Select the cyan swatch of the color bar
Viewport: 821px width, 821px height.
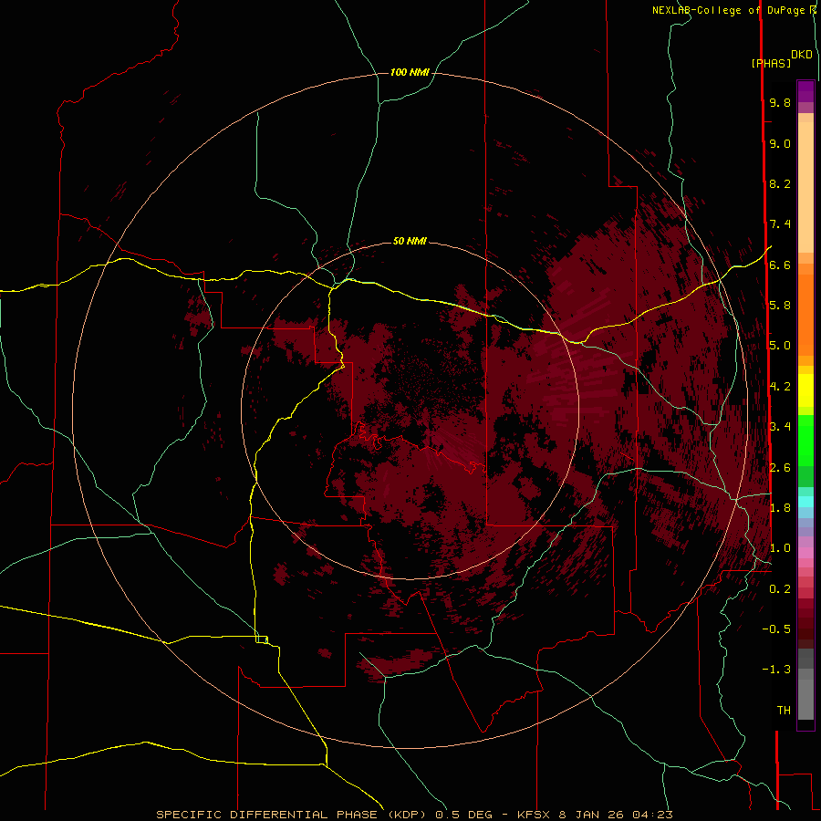point(805,502)
